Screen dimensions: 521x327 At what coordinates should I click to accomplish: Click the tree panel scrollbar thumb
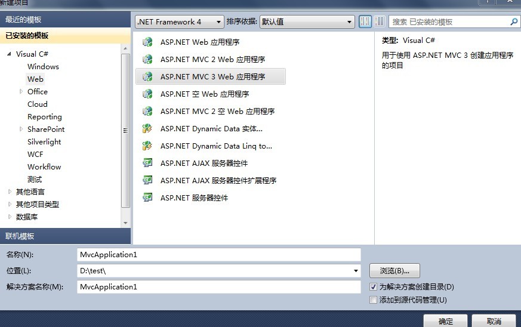click(x=125, y=131)
